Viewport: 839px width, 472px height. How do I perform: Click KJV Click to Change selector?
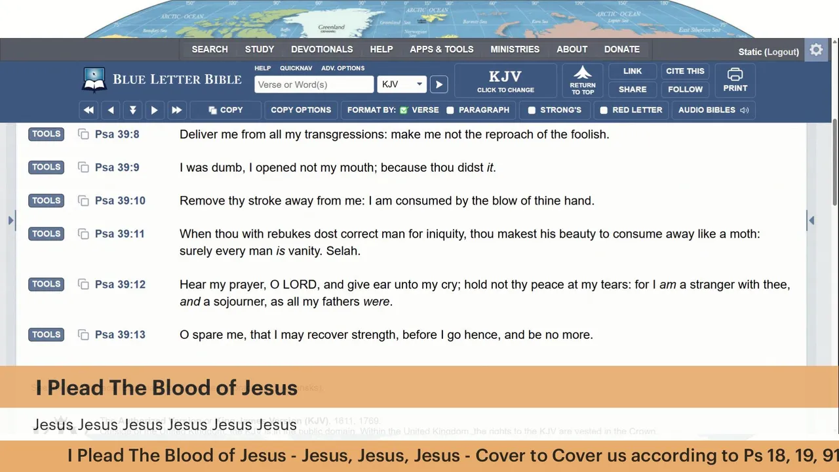pyautogui.click(x=505, y=81)
